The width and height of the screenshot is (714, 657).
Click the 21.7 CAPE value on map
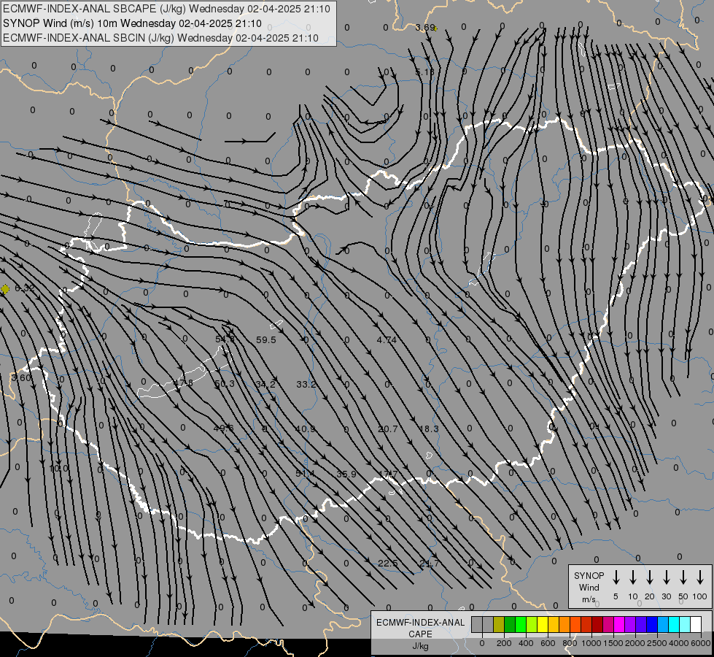click(x=429, y=564)
